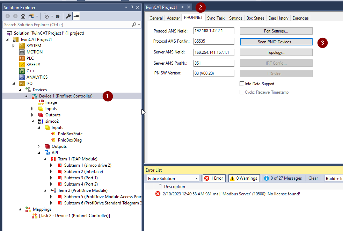Switch to the General tab
The width and height of the screenshot is (343, 231).
156,18
